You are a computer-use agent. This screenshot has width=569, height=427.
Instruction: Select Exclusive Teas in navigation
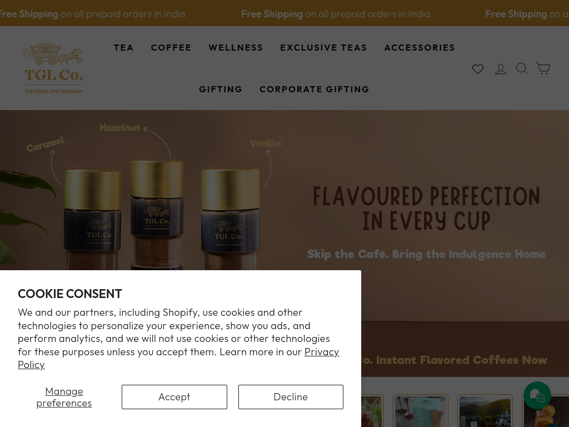tap(323, 48)
